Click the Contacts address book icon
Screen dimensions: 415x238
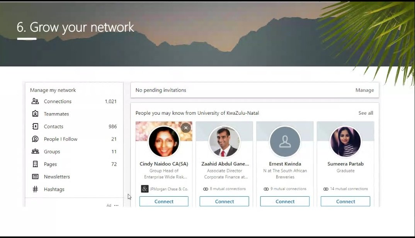[x=35, y=126]
